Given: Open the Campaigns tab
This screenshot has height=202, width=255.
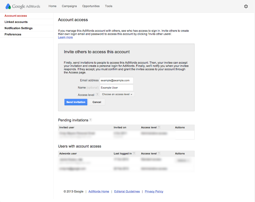Looking at the screenshot, I should [69, 6].
